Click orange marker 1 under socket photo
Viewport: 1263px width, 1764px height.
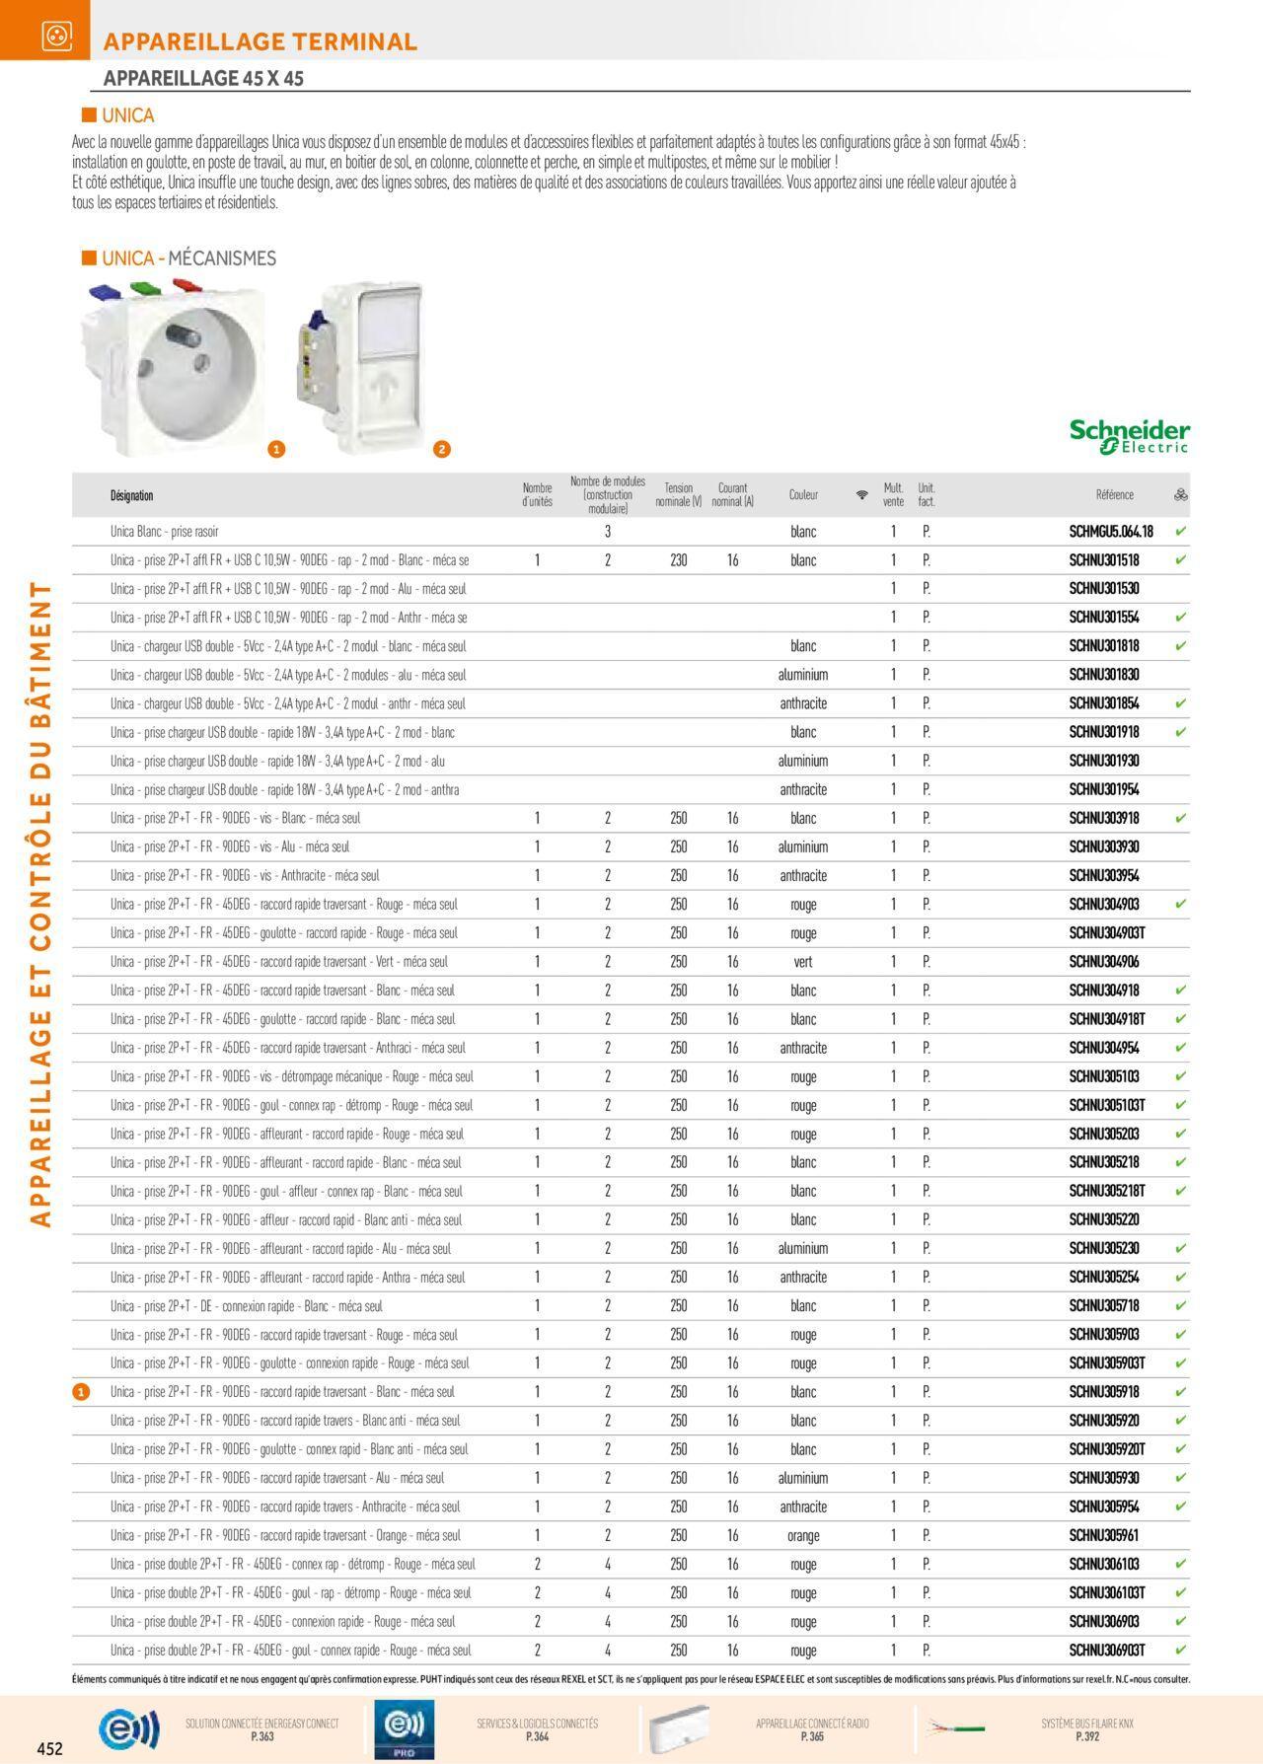tap(277, 449)
